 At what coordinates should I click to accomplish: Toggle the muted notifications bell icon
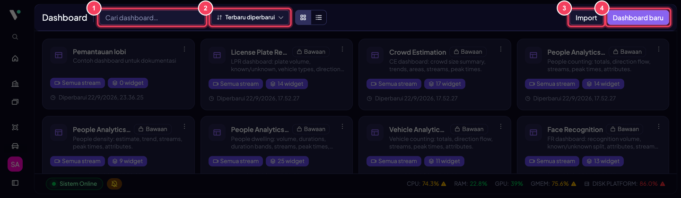[x=114, y=184]
